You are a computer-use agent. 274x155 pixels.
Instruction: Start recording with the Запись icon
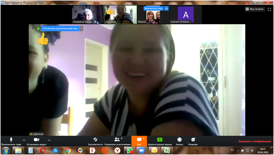(179, 140)
